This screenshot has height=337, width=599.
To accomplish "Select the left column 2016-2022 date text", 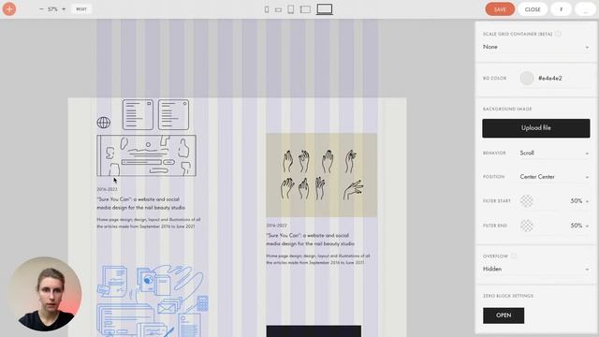I will 107,189.
